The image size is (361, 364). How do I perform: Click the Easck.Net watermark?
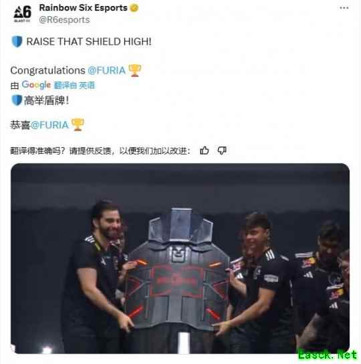coord(328,355)
